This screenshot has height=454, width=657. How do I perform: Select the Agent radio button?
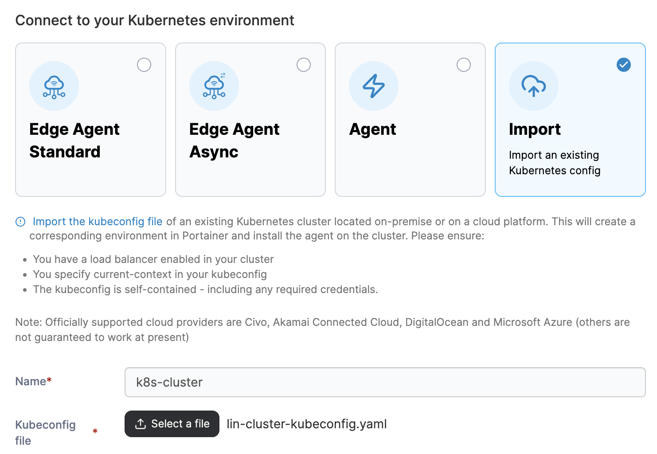464,65
